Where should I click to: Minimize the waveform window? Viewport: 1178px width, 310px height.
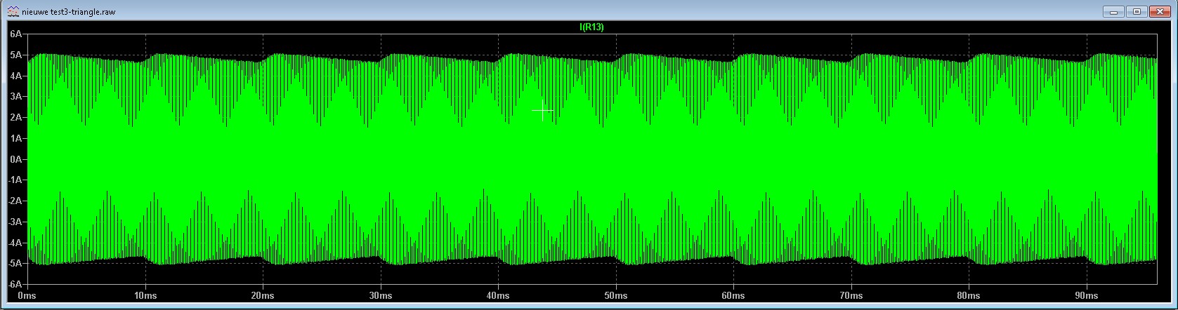(1113, 11)
